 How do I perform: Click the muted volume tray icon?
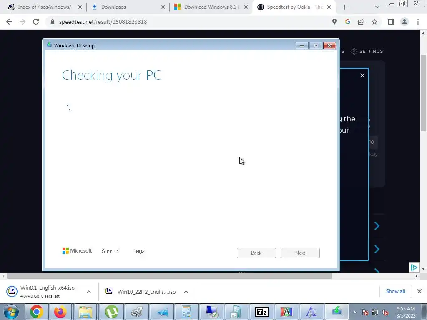(x=385, y=312)
